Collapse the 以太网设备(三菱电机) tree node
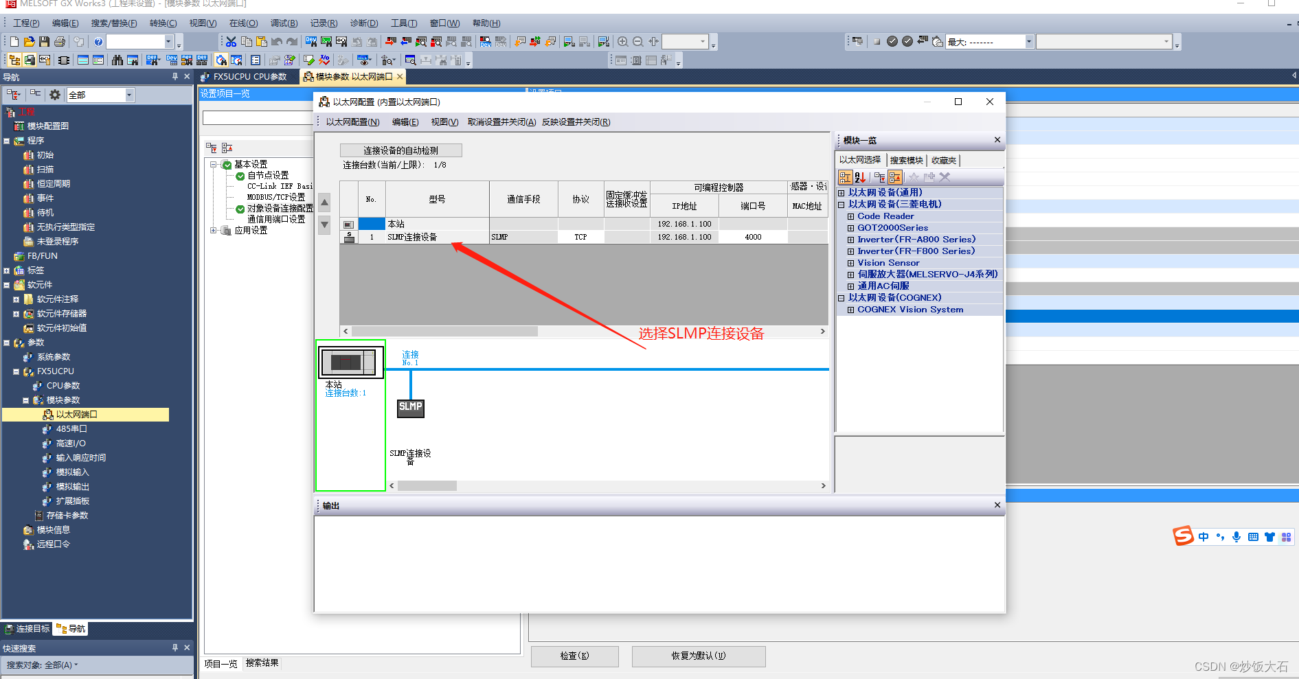Viewport: 1299px width, 679px height. pos(842,204)
